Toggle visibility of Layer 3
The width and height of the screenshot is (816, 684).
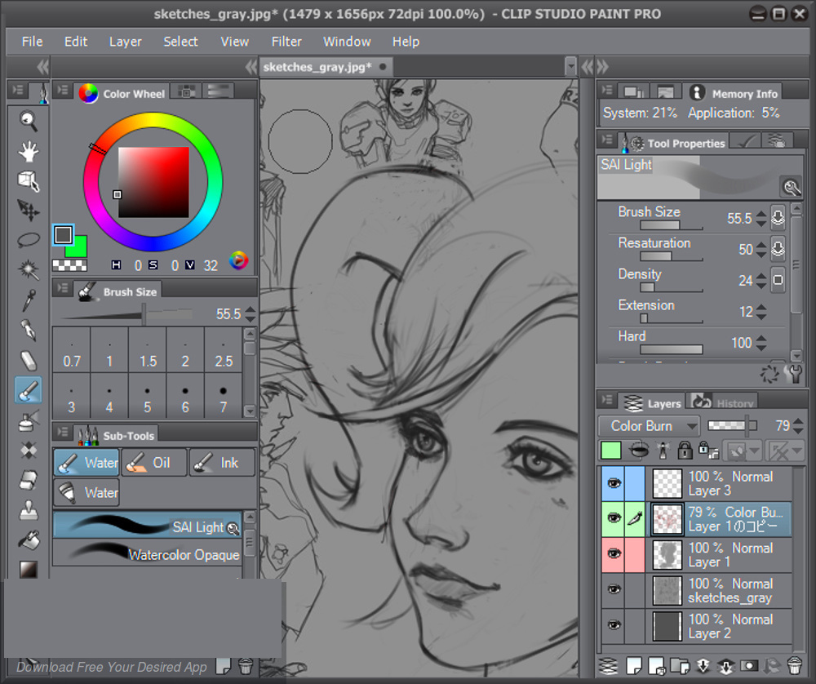pyautogui.click(x=614, y=483)
